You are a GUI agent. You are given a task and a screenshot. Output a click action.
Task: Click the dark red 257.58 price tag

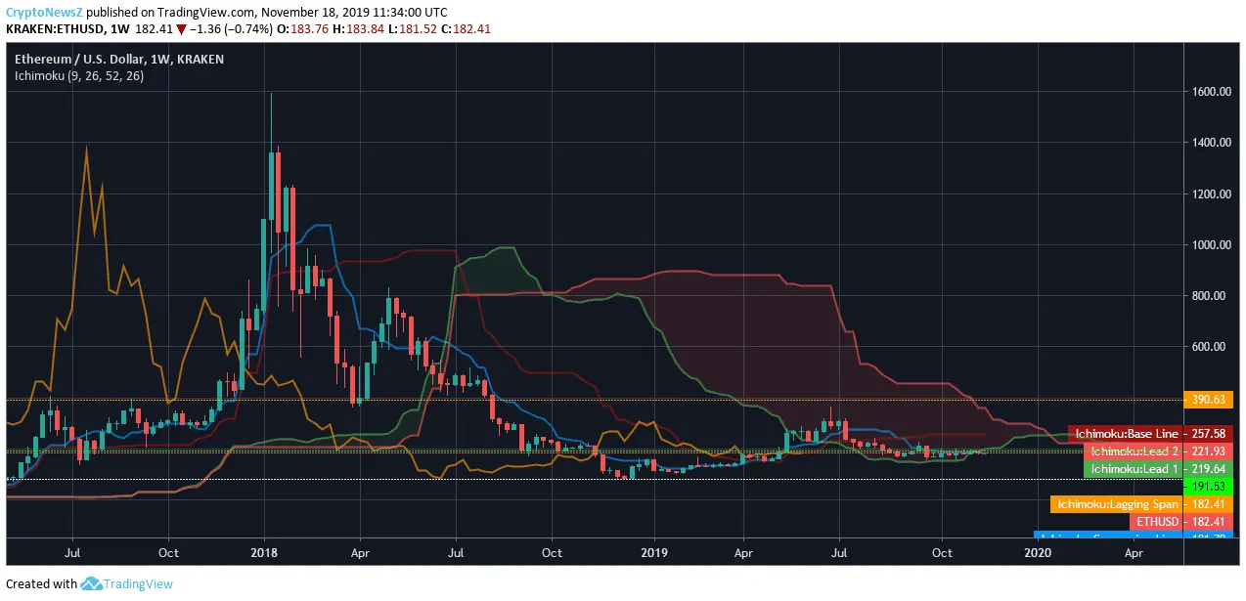click(x=1208, y=434)
